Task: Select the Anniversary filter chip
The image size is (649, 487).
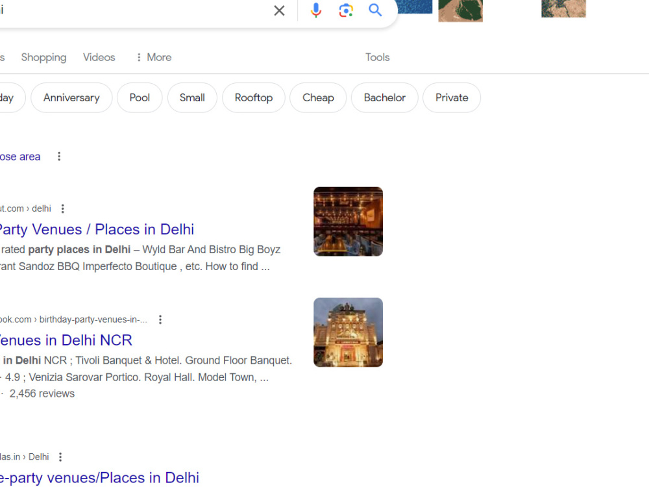Action: 71,98
